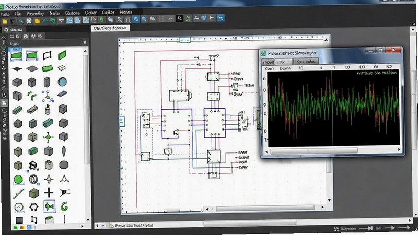Select the black outlined quadrilateral palette icon
Screen dimensions: 418x235
click(x=47, y=55)
